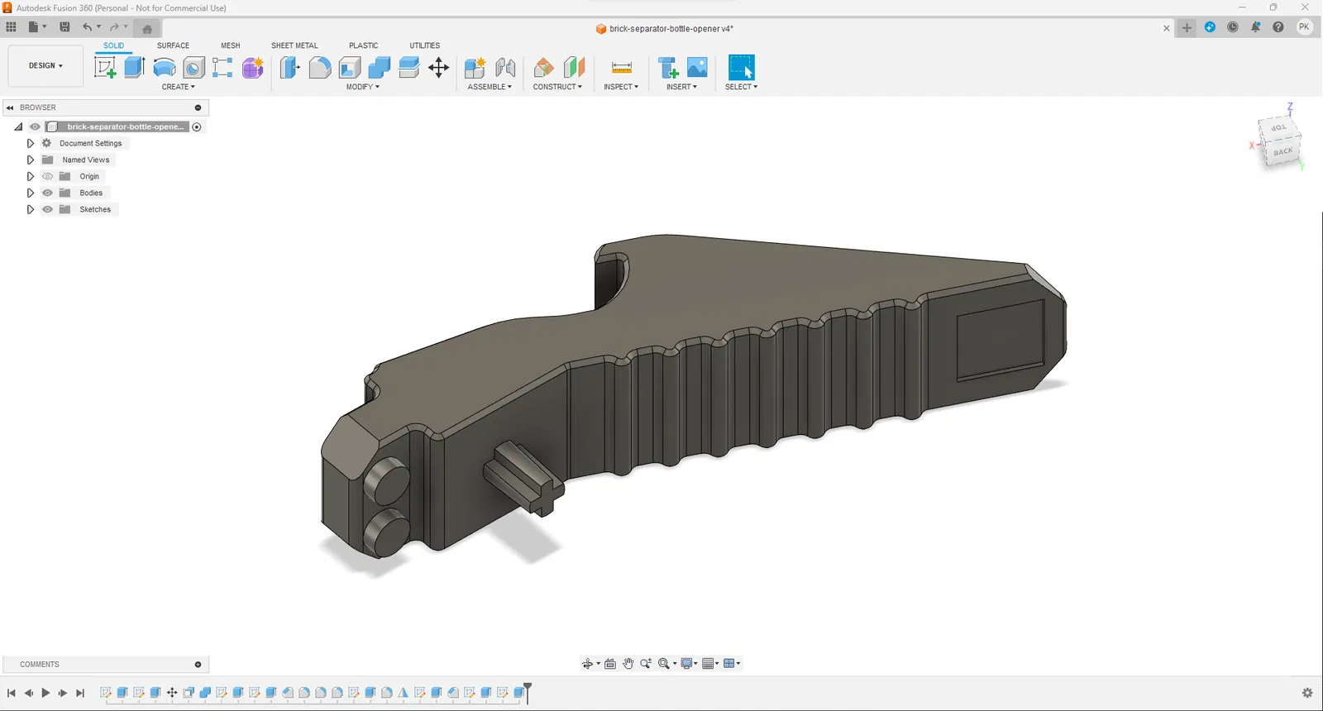Select the Joint tool in Assemble

(x=505, y=68)
